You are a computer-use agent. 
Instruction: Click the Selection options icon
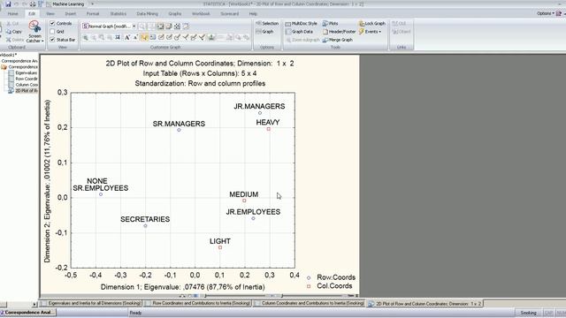click(258, 24)
